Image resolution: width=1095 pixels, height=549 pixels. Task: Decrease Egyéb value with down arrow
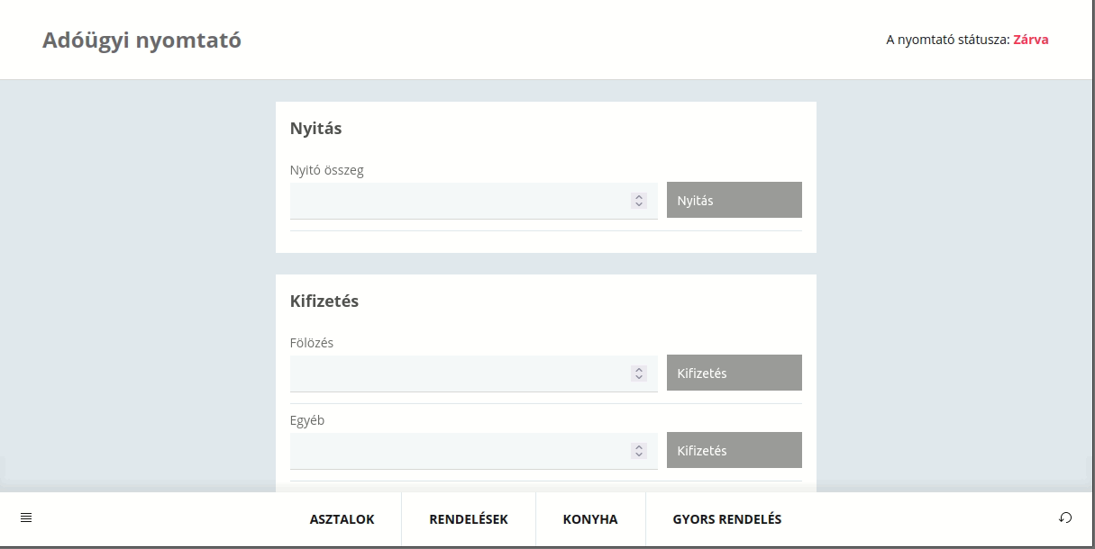[639, 454]
